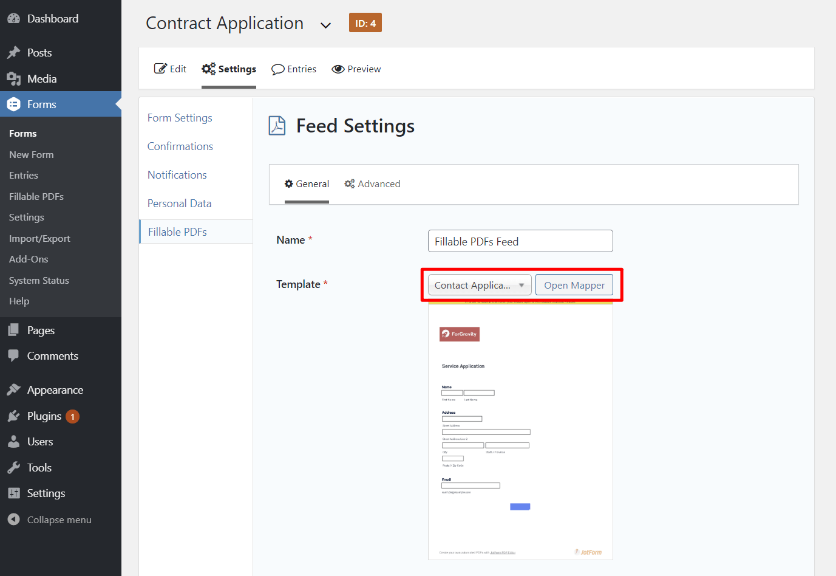This screenshot has width=836, height=576.
Task: Open the Dashboard from the sidebar icon
Action: coord(13,18)
